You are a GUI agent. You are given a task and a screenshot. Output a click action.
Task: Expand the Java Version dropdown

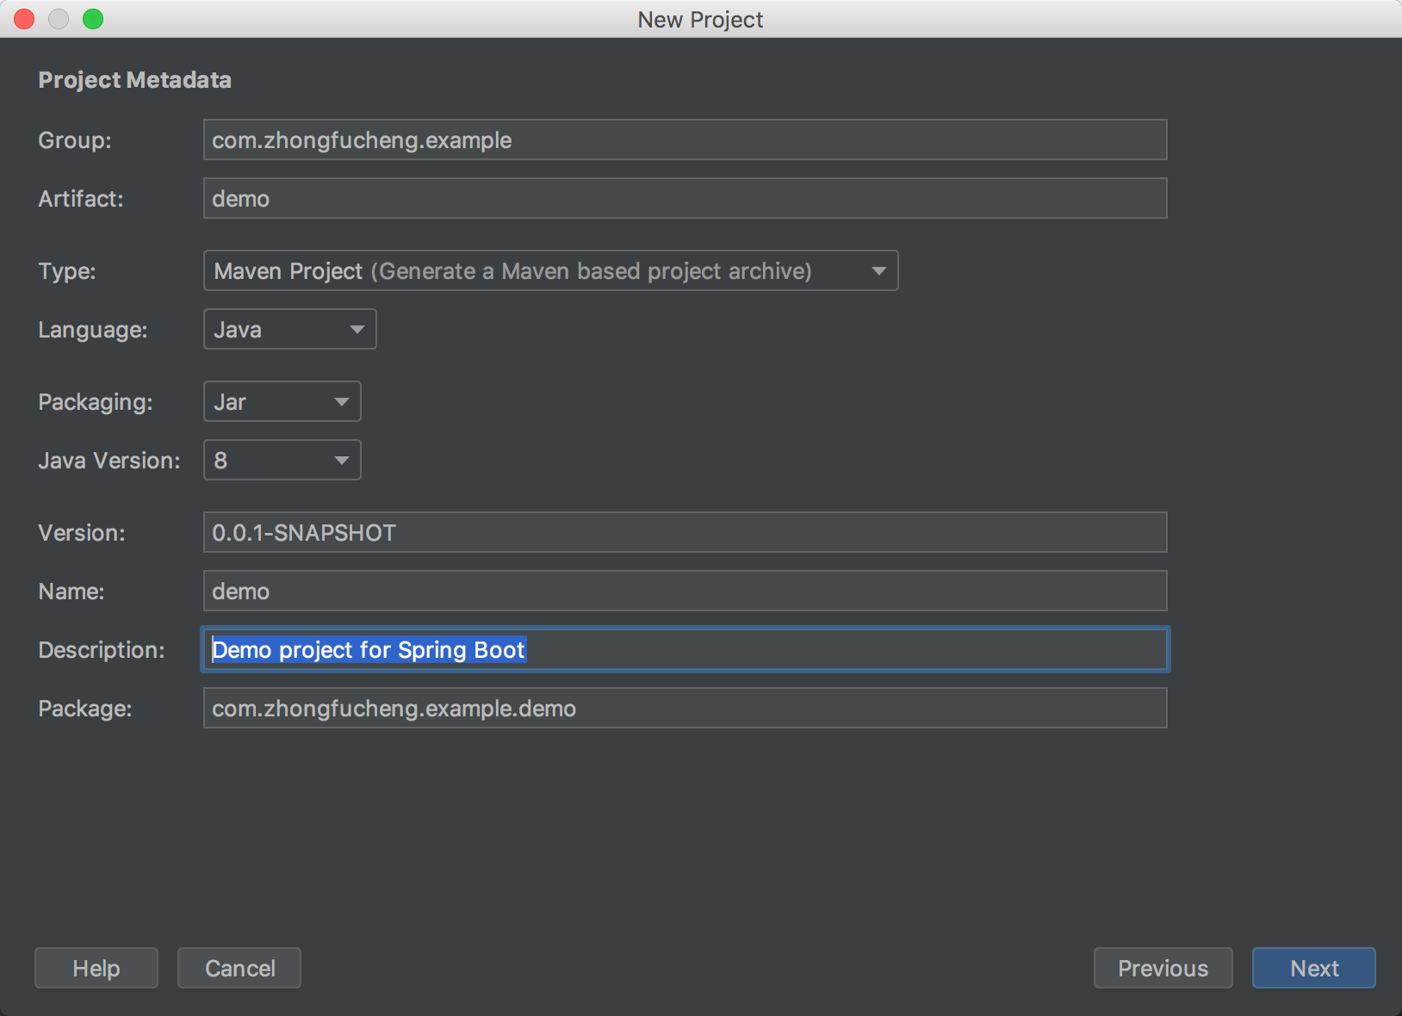[282, 460]
